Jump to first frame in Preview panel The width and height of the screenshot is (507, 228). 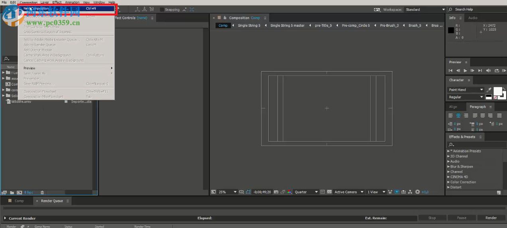point(451,70)
